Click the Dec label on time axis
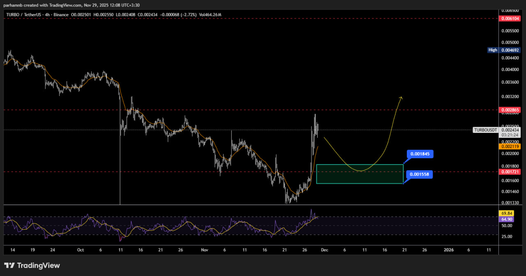Screen dimensions: 526x276 pyautogui.click(x=324, y=249)
